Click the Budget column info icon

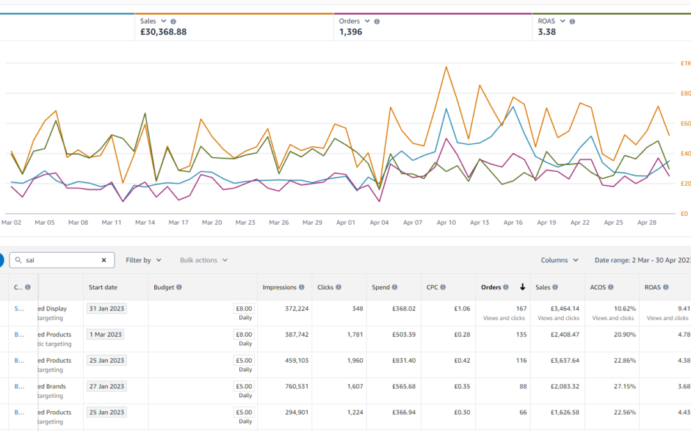(179, 287)
